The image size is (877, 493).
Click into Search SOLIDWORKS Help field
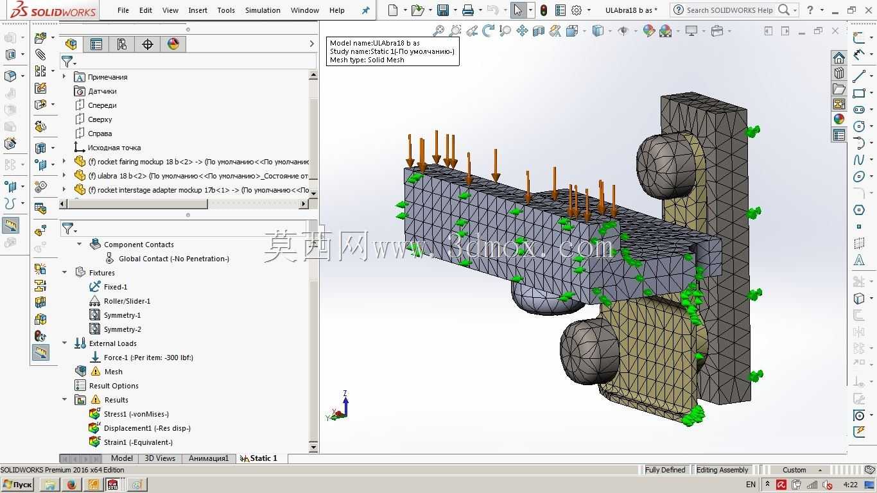point(729,10)
